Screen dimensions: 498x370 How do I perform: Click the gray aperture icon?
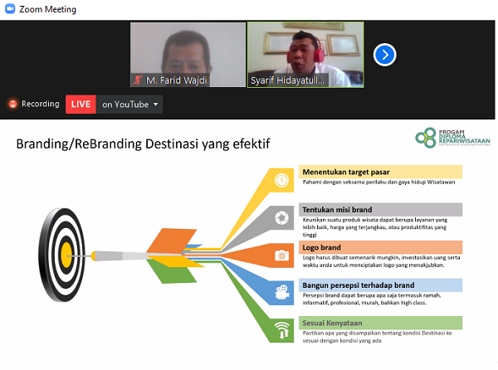[281, 218]
